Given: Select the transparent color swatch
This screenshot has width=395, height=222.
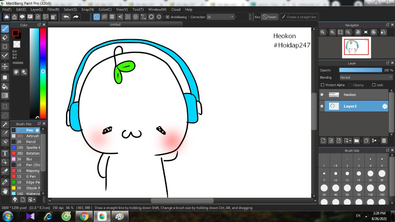Looking at the screenshot, I should click(17, 44).
